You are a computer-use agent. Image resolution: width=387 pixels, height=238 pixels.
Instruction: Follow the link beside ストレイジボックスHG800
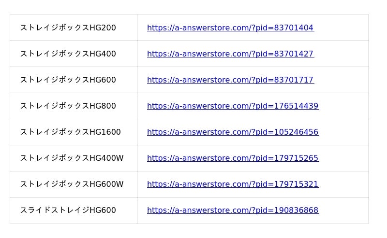233,106
